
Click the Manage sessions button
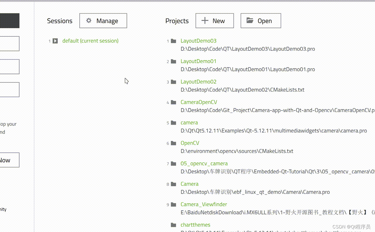(103, 21)
